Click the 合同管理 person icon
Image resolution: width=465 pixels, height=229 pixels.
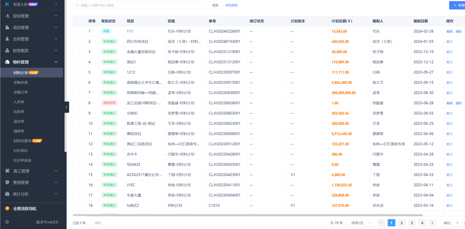point(7,39)
